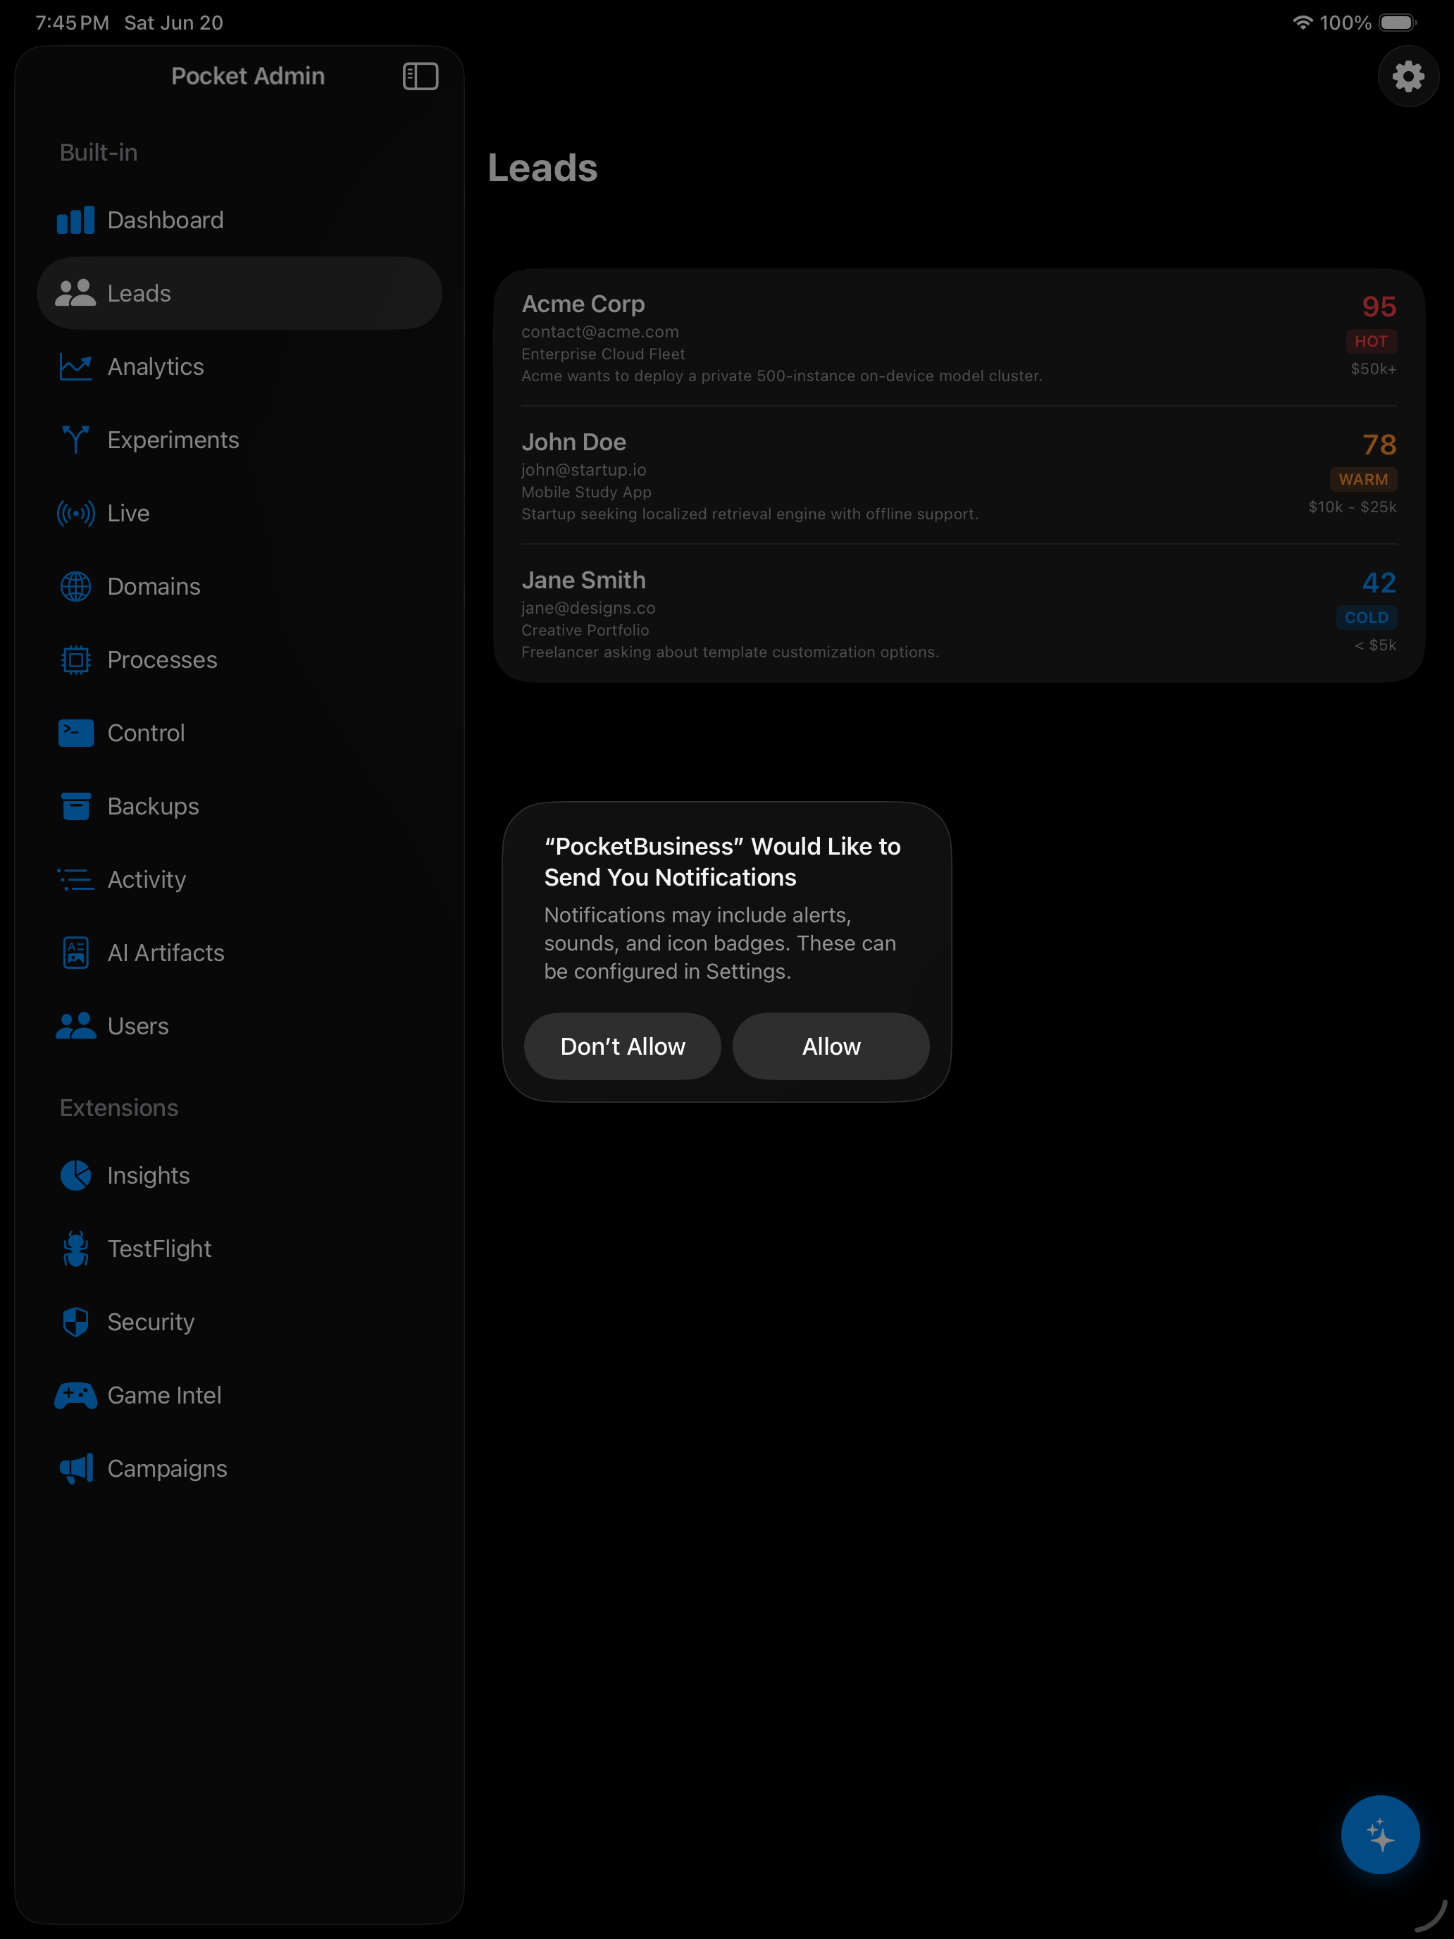Screen dimensions: 1454x1939
Task: Tap the Experiments branch icon
Action: 75,439
